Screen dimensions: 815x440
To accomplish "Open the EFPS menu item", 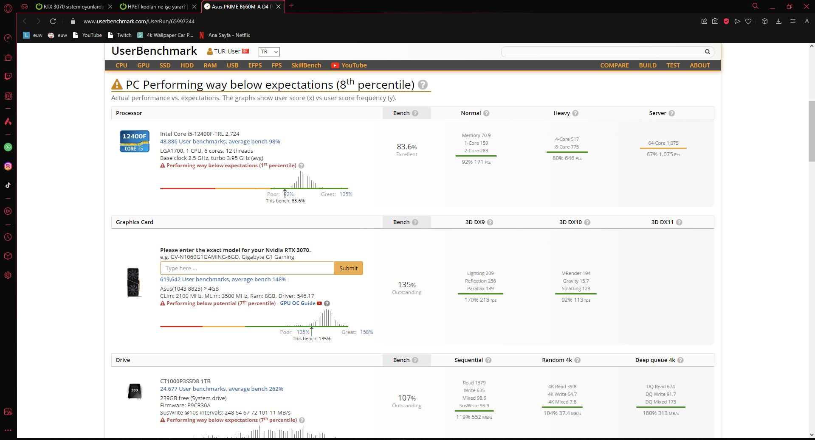I will pyautogui.click(x=255, y=65).
